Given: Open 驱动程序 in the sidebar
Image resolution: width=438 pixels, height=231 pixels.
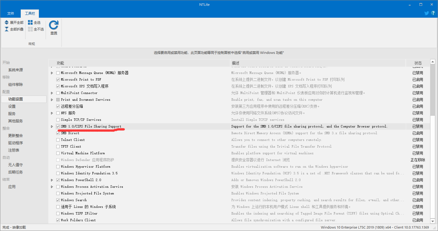Looking at the screenshot, I should [x=16, y=143].
